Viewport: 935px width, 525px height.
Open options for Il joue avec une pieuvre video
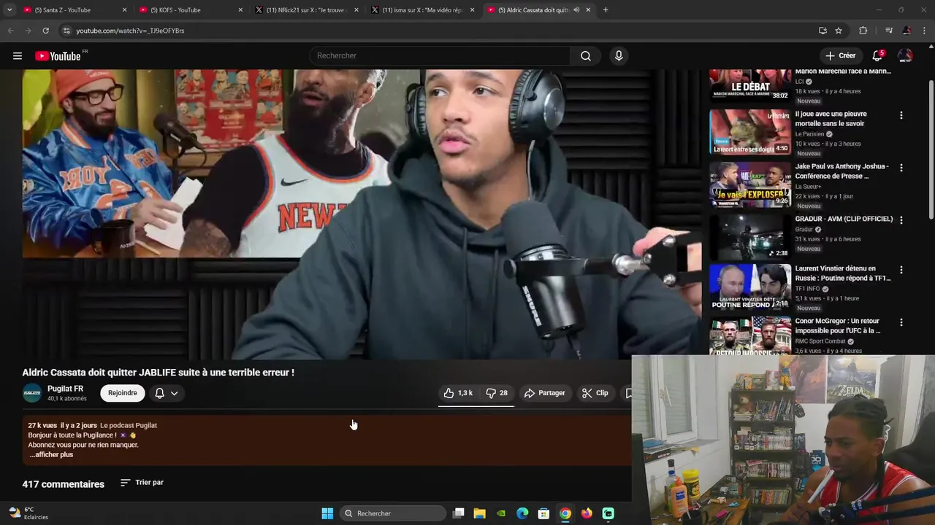901,115
